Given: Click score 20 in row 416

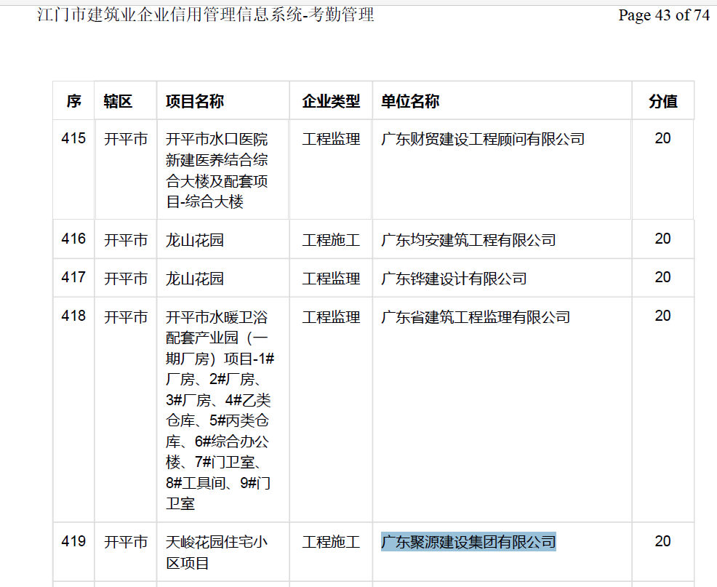Looking at the screenshot, I should pos(662,239).
